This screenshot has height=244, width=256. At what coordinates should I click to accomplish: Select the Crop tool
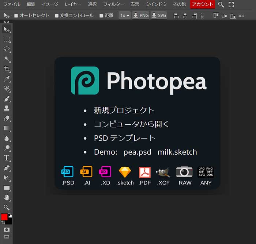[x=7, y=69]
